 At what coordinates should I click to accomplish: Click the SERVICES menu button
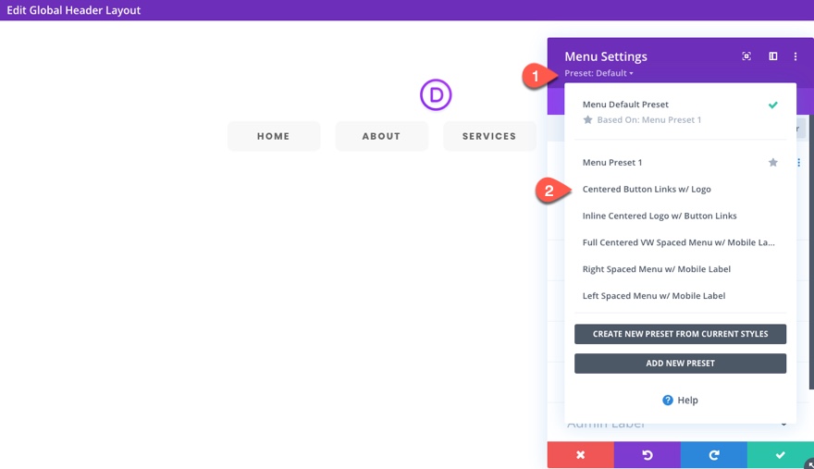489,136
